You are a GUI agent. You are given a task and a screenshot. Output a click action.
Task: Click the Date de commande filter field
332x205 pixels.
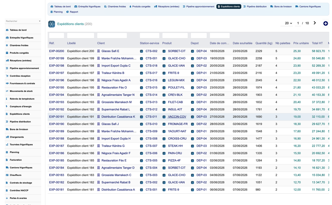(220, 36)
